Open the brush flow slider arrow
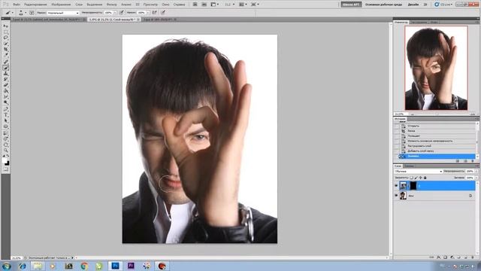This screenshot has width=481, height=271. tap(148, 13)
